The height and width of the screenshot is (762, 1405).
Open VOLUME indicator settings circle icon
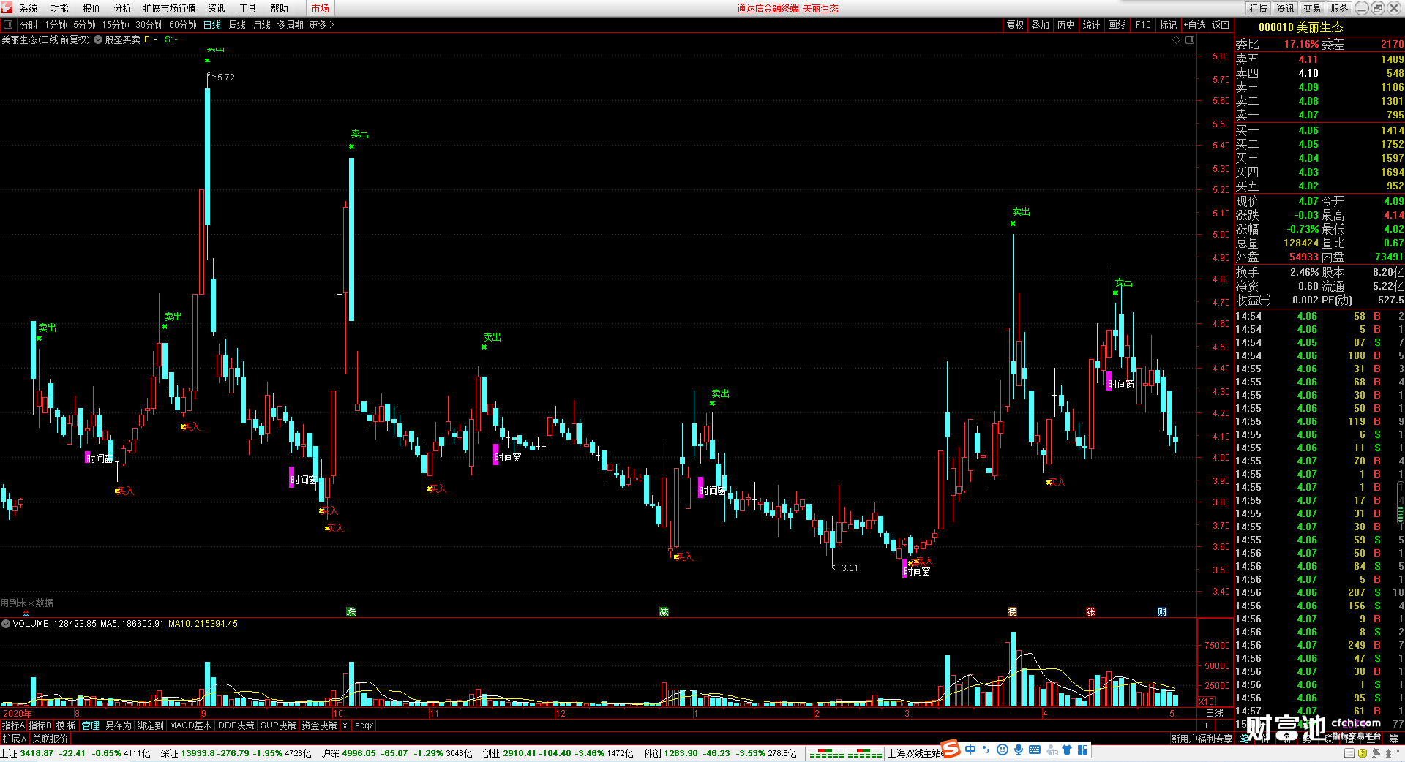coord(6,624)
